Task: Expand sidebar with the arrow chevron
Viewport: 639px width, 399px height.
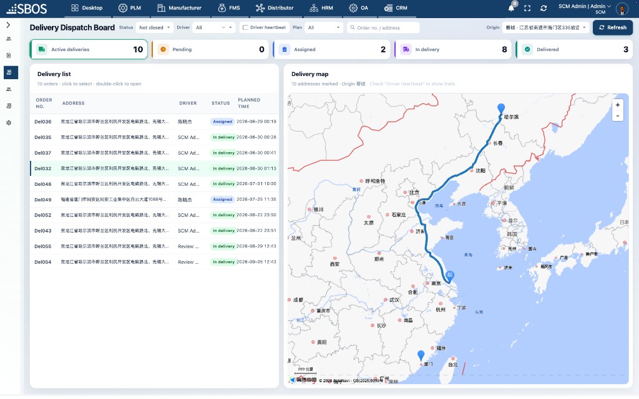Action: pyautogui.click(x=8, y=25)
